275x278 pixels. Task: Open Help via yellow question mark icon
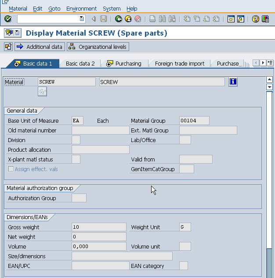pyautogui.click(x=255, y=19)
